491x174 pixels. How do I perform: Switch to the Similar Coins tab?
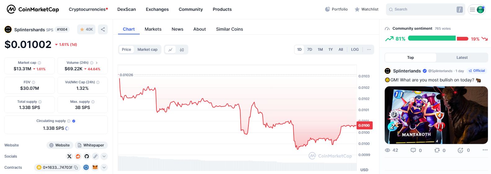[x=230, y=29]
